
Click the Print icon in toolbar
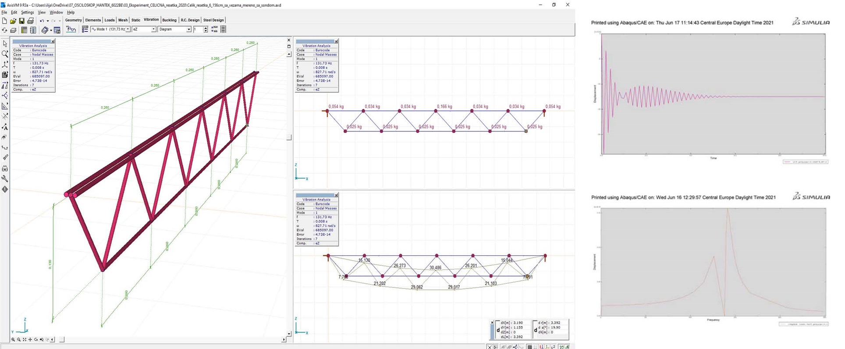(30, 21)
